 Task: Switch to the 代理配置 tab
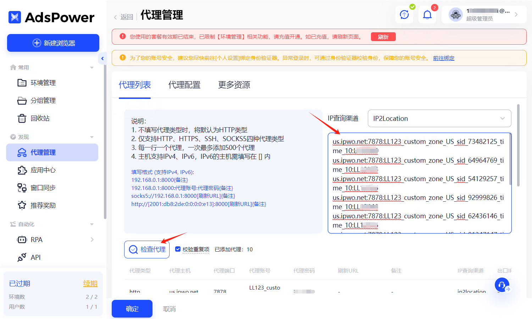coord(184,85)
